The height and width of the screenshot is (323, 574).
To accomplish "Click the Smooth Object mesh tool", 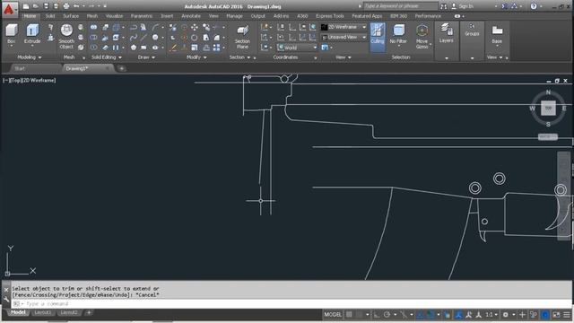I will [x=66, y=36].
